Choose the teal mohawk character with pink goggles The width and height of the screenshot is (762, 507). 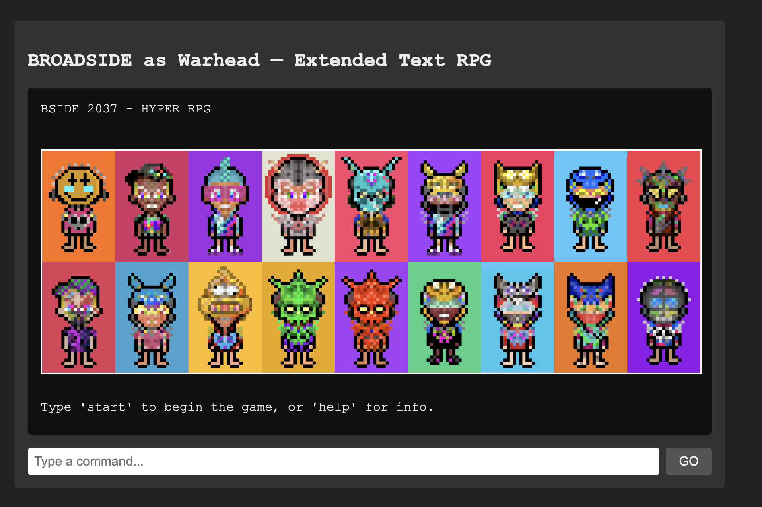pyautogui.click(x=225, y=206)
